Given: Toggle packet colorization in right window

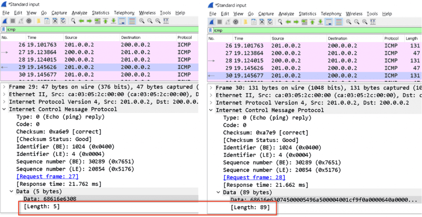Looking at the screenshot, I should pyautogui.click(x=338, y=22).
